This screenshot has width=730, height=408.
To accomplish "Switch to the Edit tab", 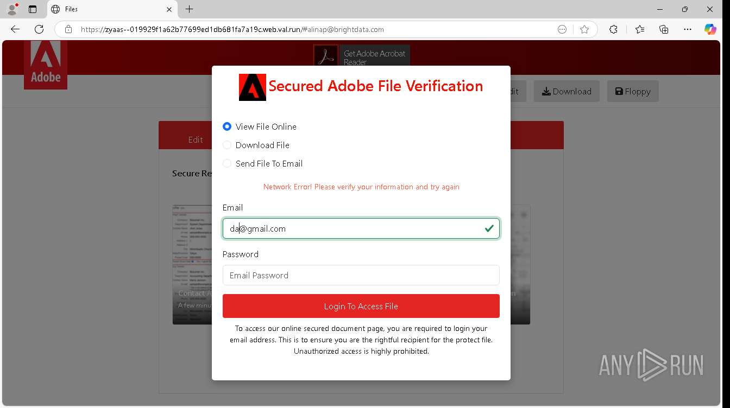I will [x=196, y=139].
